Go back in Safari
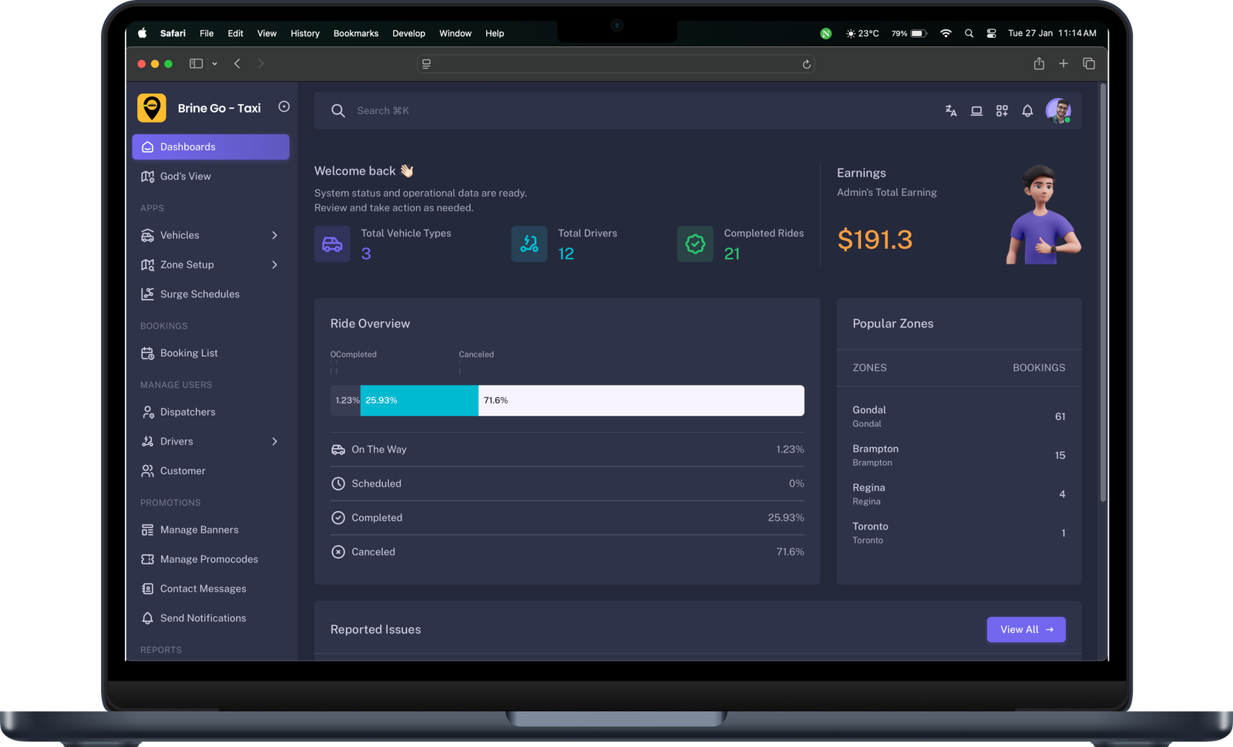Screen dimensions: 1233x747 coord(237,64)
